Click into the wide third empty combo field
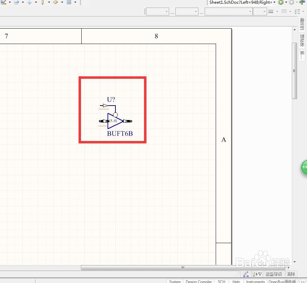The image size is (307, 283). pos(229,12)
